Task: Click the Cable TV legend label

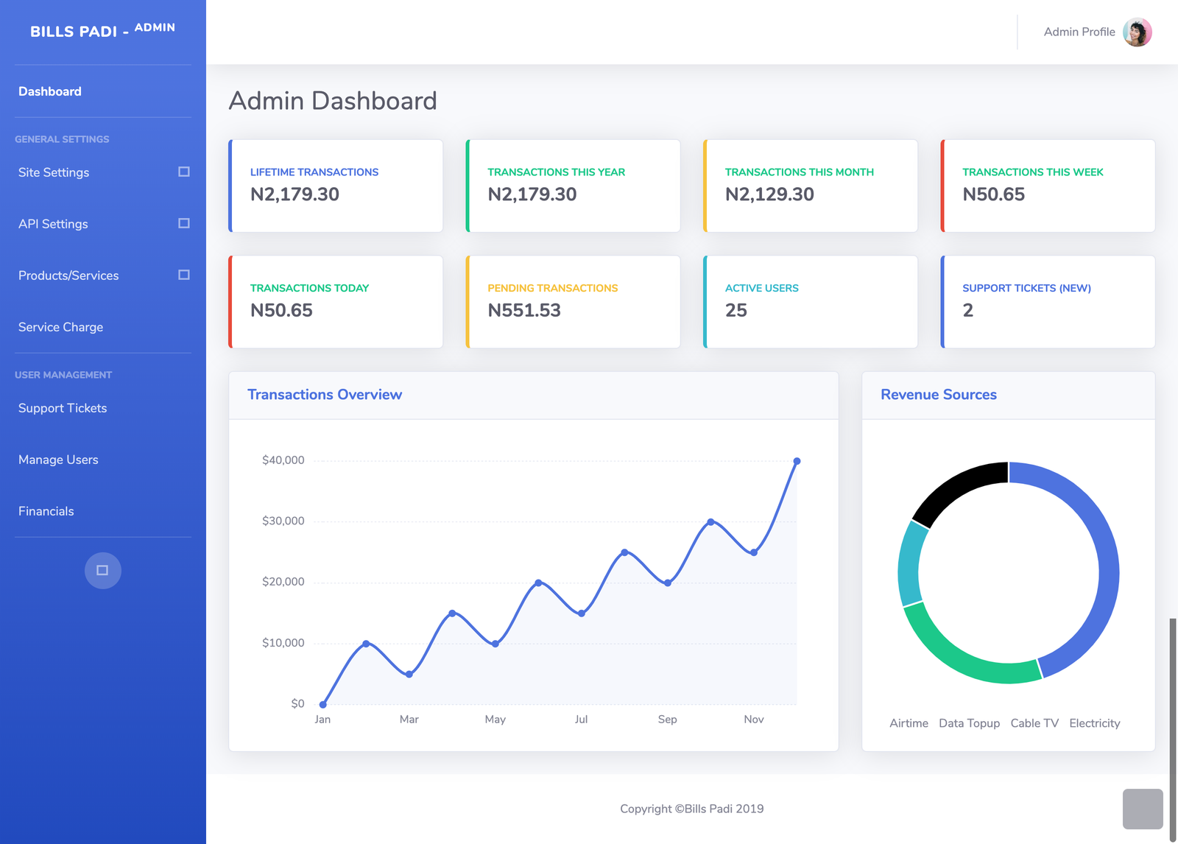Action: [x=1034, y=723]
